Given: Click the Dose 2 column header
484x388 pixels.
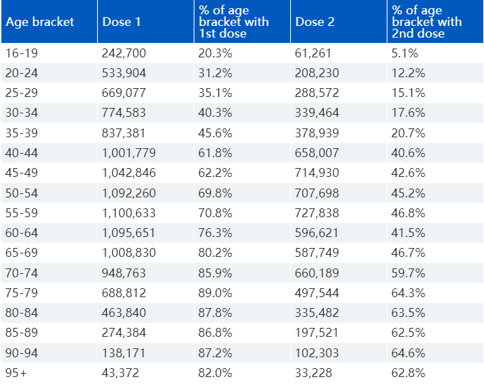Looking at the screenshot, I should [x=315, y=22].
